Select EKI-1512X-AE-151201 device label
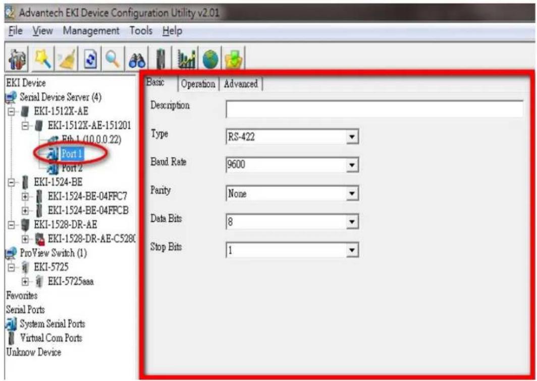The width and height of the screenshot is (537, 381). (x=89, y=126)
